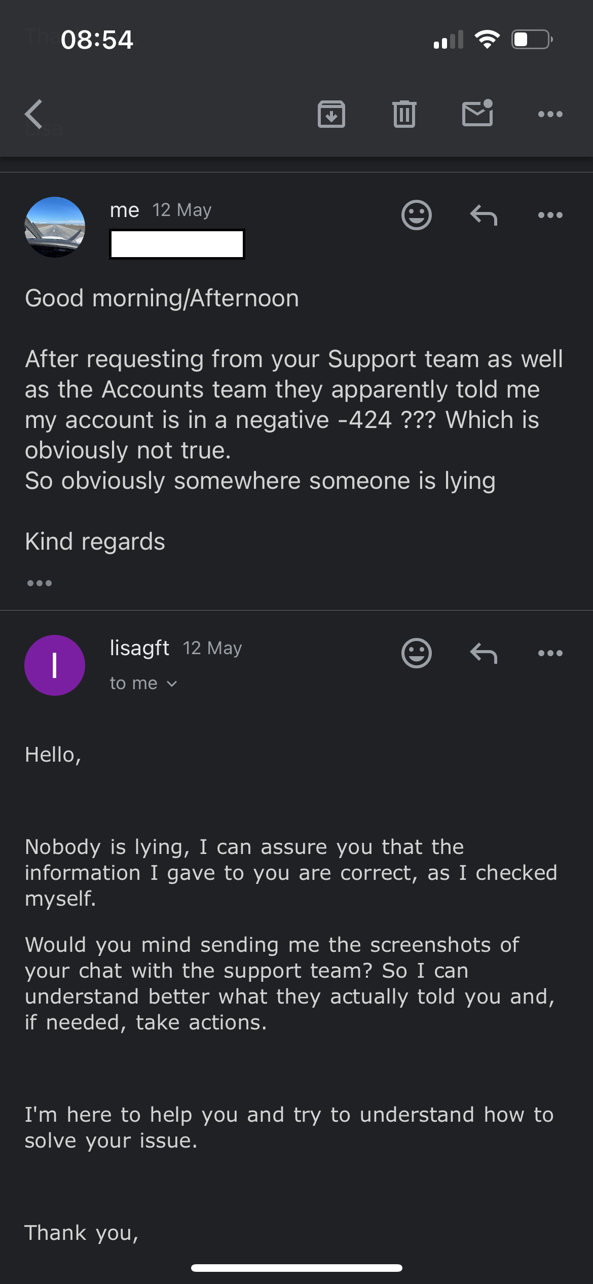Tap lisagft's purple avatar circle
This screenshot has width=593, height=1284.
55,665
